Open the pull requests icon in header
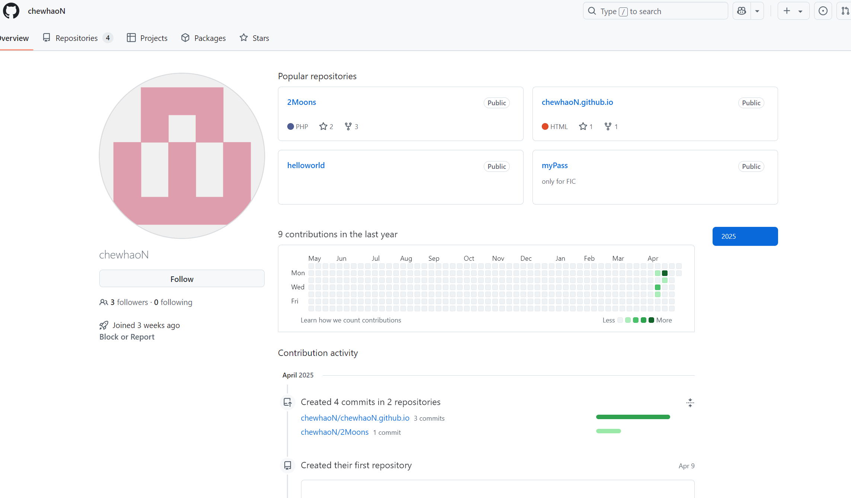 (845, 11)
